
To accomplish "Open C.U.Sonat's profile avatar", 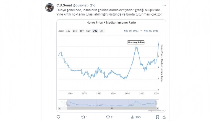I will coord(50,7).
